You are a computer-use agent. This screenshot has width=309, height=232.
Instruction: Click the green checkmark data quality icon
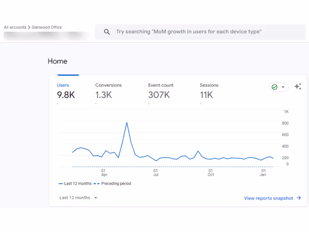point(275,87)
